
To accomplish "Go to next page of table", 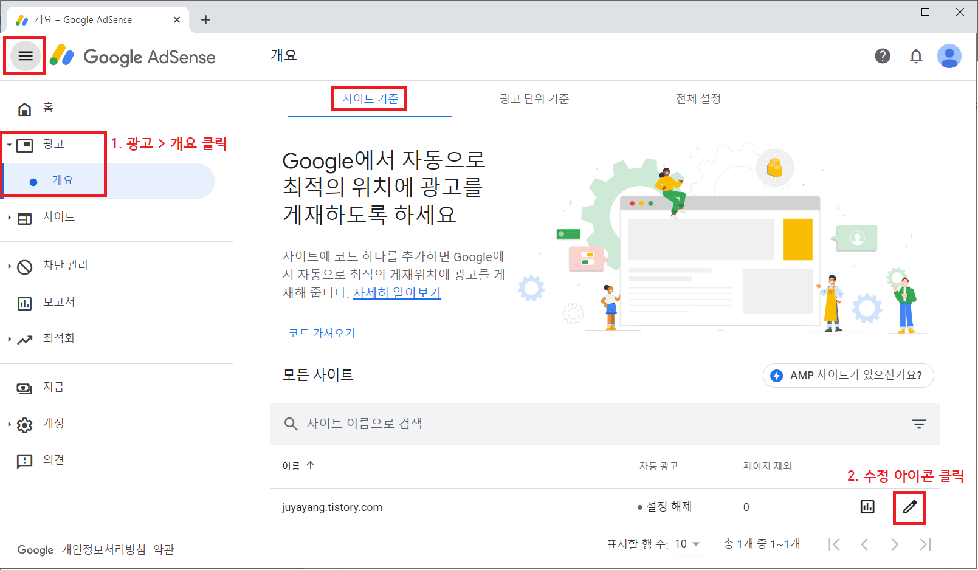I will click(x=895, y=544).
